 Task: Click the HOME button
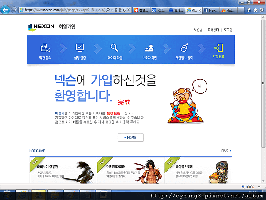131,137
